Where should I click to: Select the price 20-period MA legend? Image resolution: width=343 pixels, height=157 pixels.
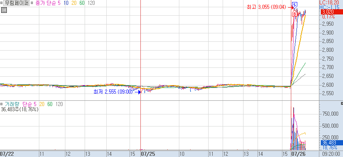[x=74, y=3]
